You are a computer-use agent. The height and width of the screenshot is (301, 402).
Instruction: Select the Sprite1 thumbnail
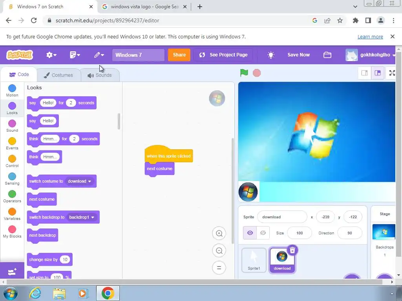(254, 260)
